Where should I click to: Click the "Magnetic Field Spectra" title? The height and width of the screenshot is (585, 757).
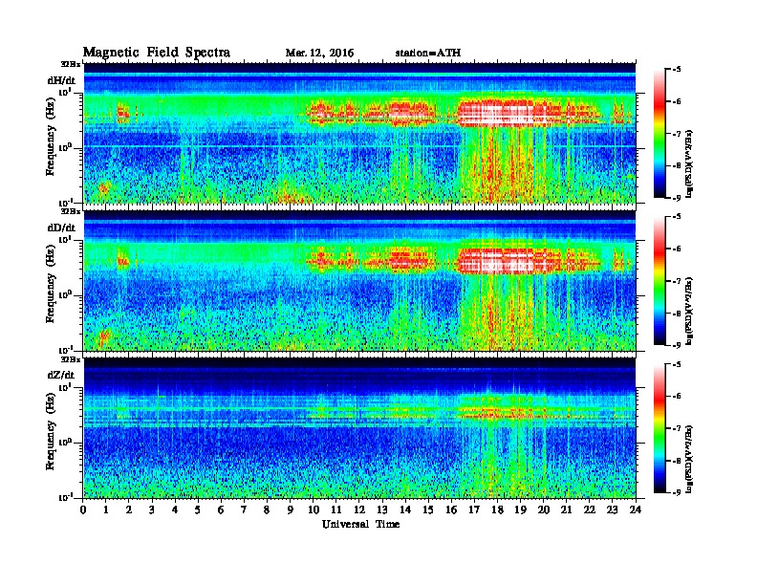coord(157,53)
